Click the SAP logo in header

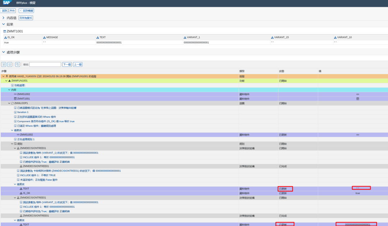pyautogui.click(x=7, y=3)
